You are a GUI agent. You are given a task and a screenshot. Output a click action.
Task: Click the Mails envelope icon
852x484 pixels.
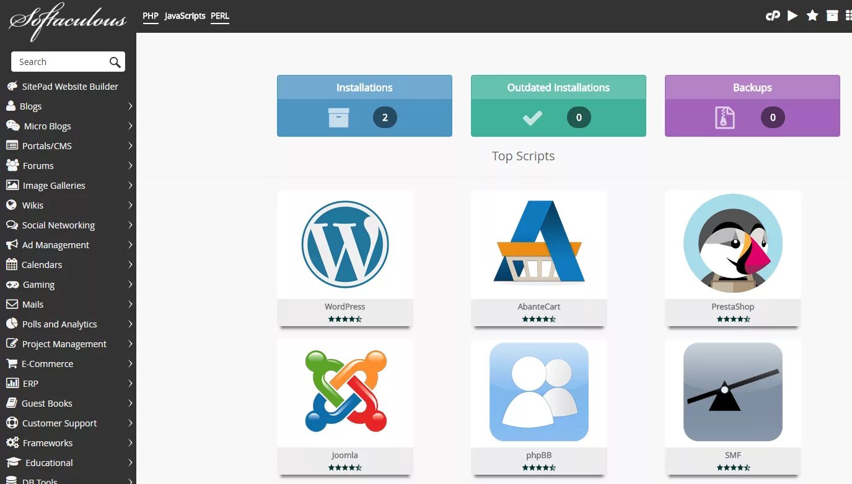pos(12,304)
